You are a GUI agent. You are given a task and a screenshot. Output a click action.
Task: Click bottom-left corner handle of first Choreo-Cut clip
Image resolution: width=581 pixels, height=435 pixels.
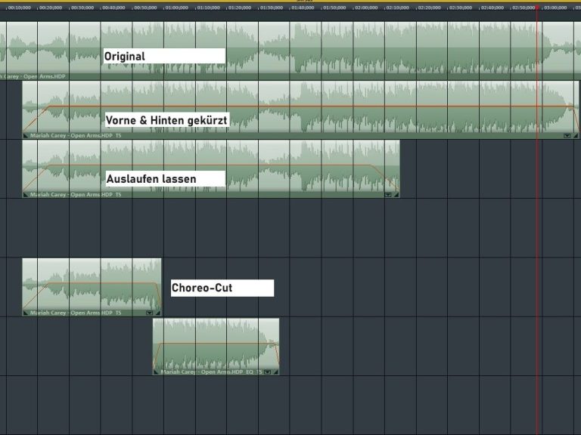pyautogui.click(x=26, y=313)
